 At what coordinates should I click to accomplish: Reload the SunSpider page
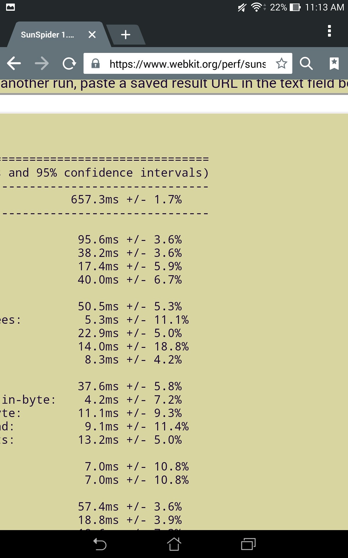click(x=69, y=63)
